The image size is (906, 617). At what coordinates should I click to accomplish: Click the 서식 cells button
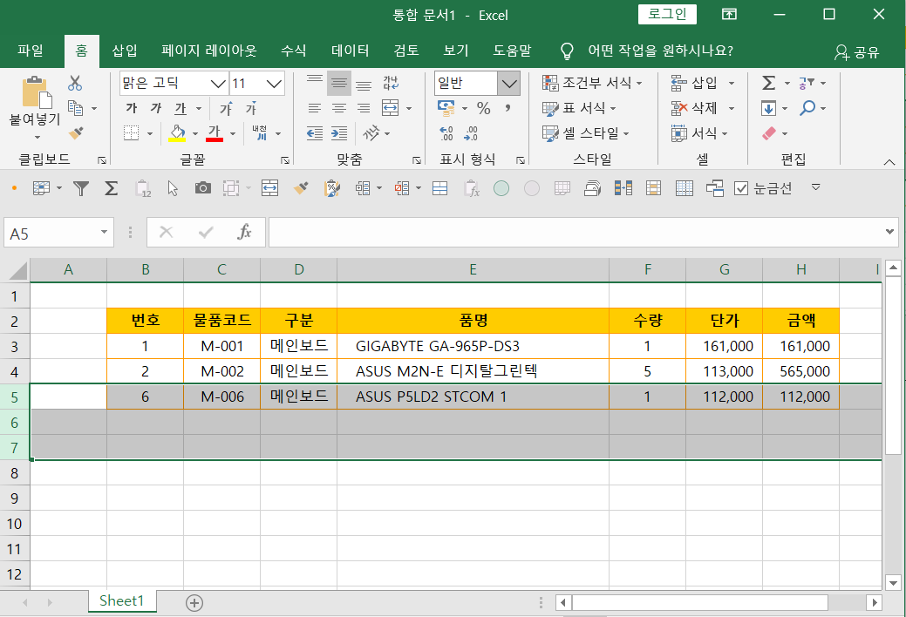(x=699, y=133)
